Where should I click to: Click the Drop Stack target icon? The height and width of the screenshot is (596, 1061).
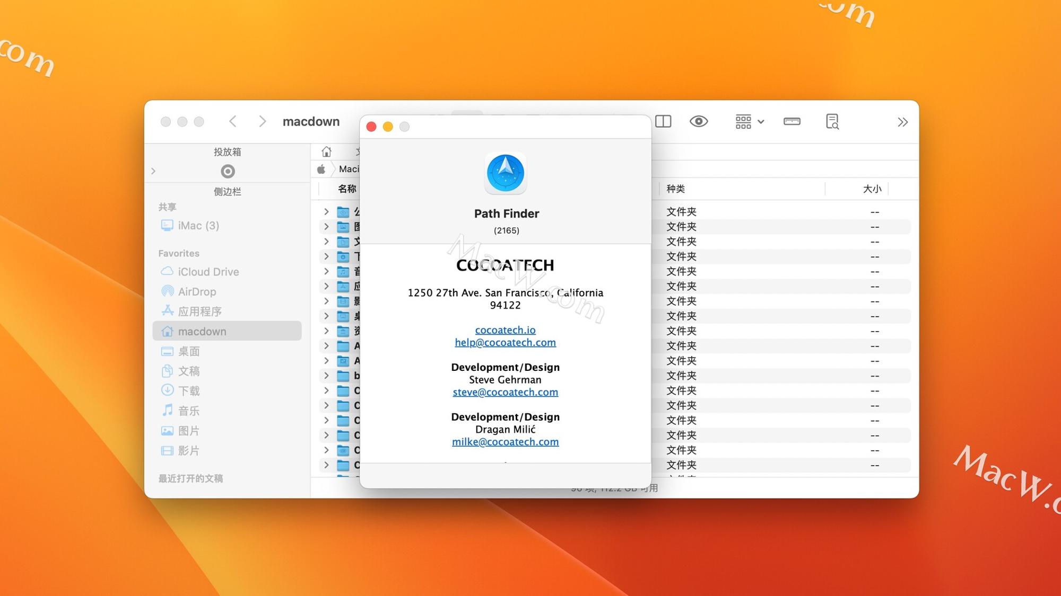coord(228,171)
